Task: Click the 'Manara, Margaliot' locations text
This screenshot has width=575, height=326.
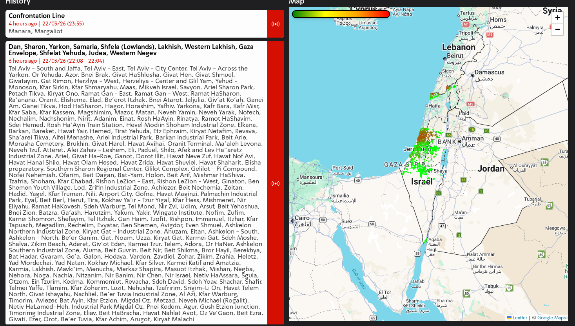Action: pyautogui.click(x=36, y=31)
